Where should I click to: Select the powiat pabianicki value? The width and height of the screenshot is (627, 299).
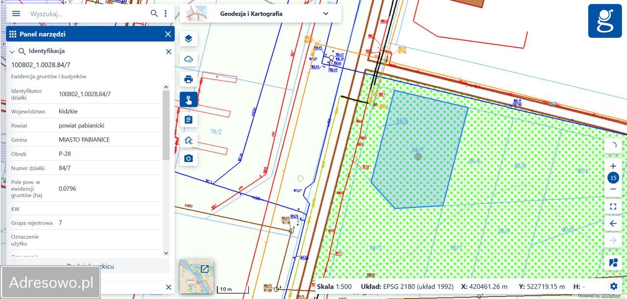pyautogui.click(x=81, y=125)
